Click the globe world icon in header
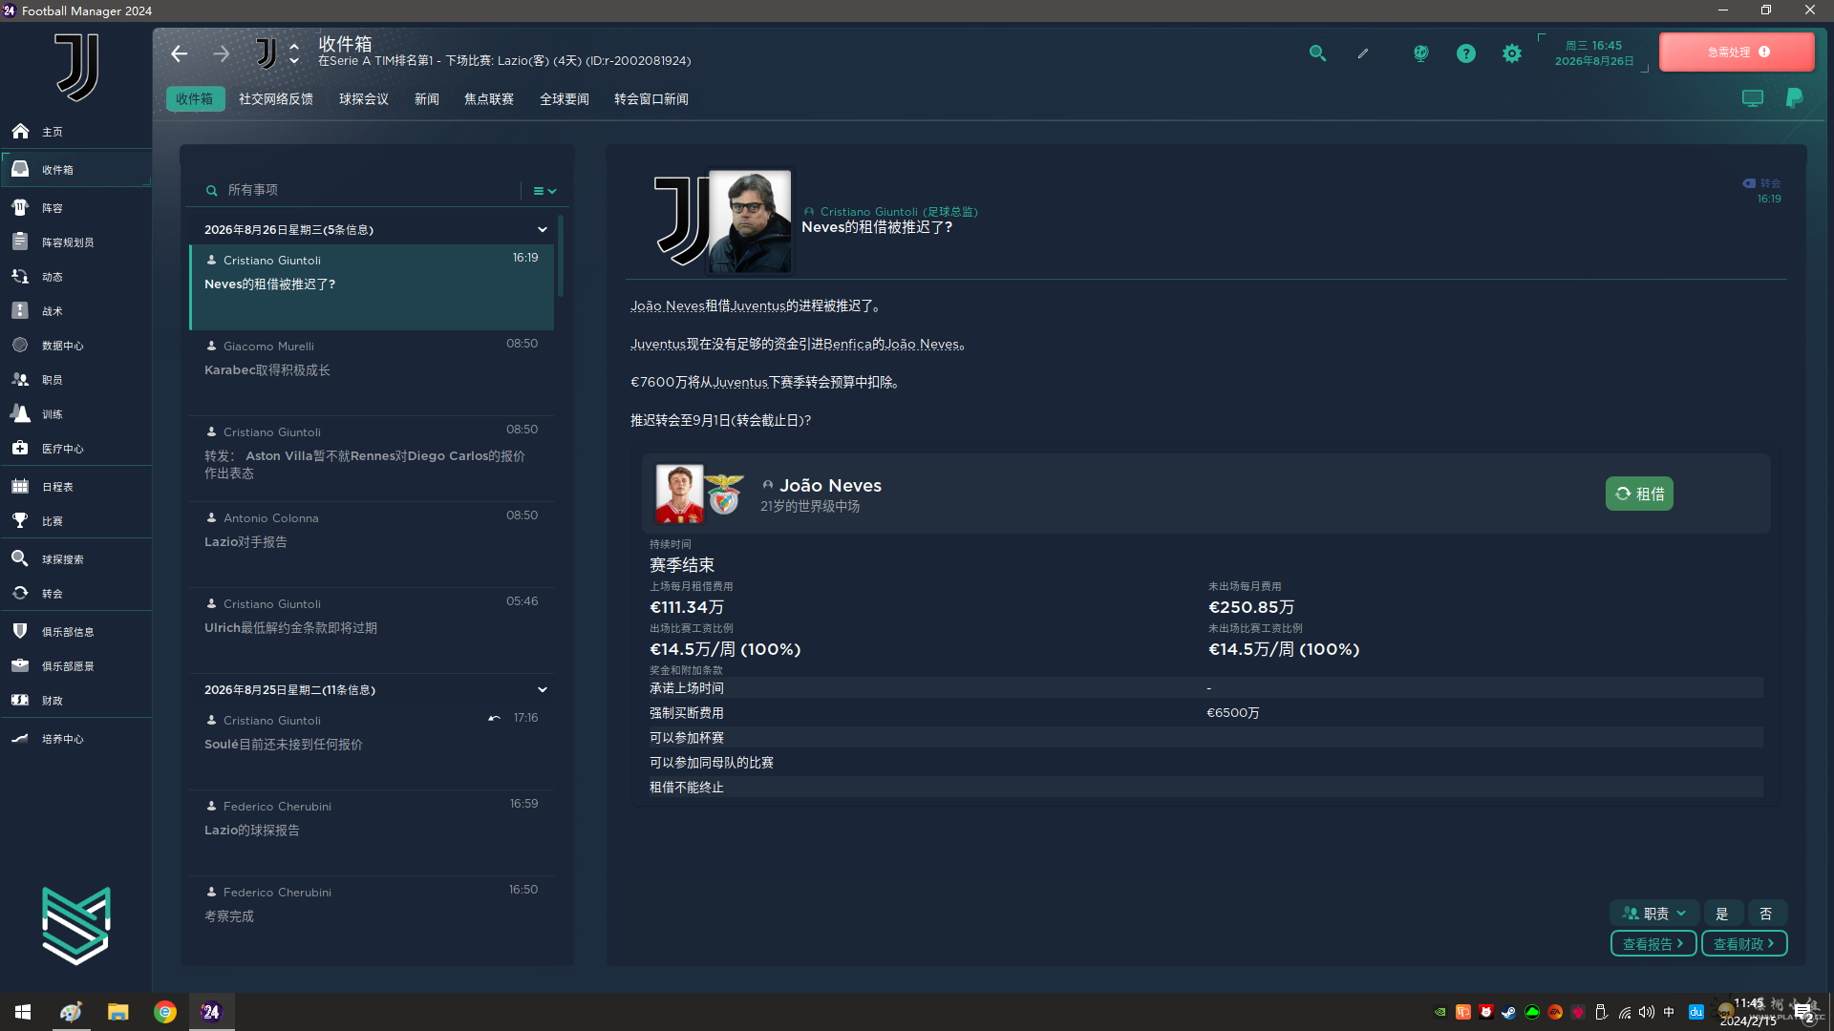Image resolution: width=1834 pixels, height=1031 pixels. [x=1421, y=53]
